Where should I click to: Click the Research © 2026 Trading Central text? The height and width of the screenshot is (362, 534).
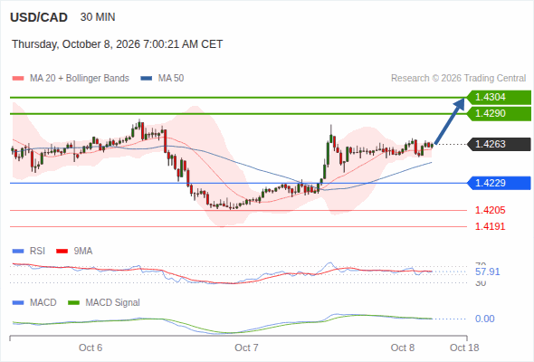[x=458, y=79]
